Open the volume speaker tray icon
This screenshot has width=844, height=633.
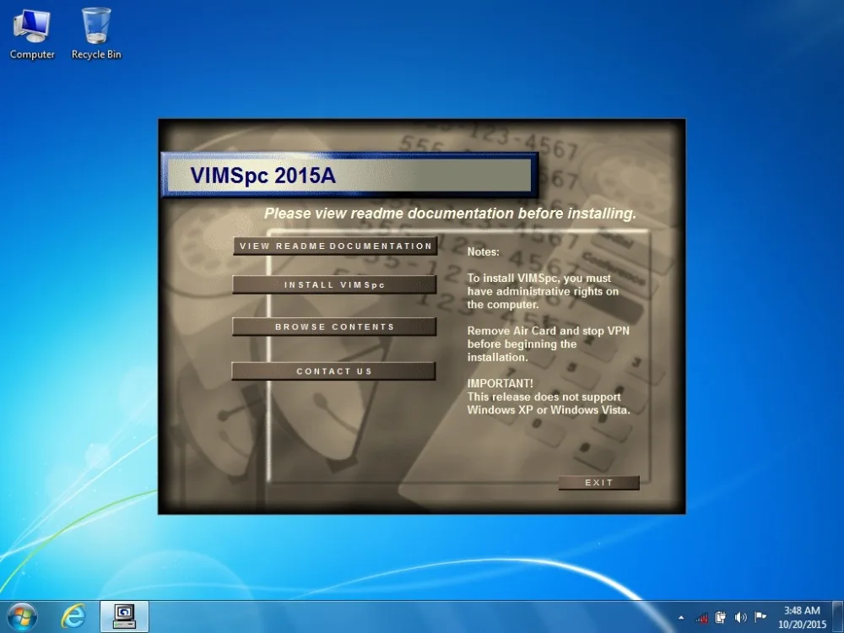click(x=741, y=618)
